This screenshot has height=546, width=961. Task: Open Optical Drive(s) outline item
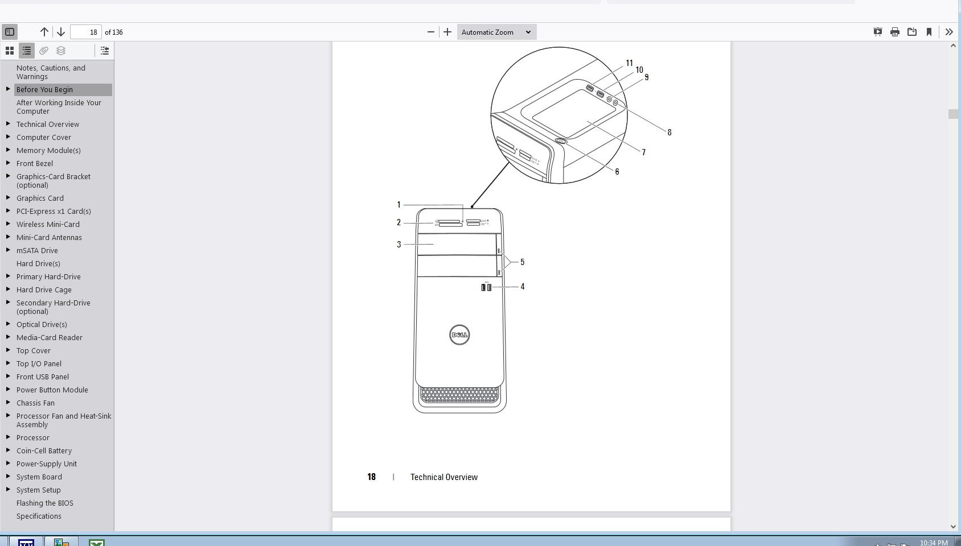(x=42, y=324)
